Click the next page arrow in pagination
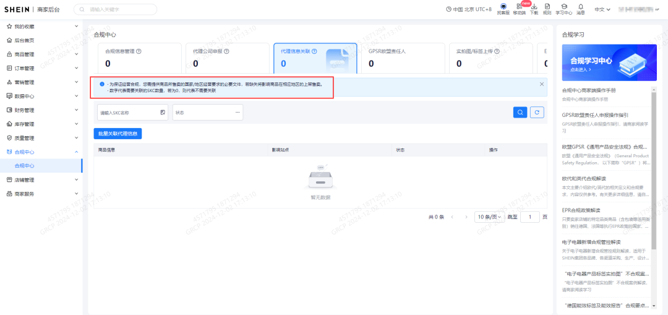 (x=466, y=217)
